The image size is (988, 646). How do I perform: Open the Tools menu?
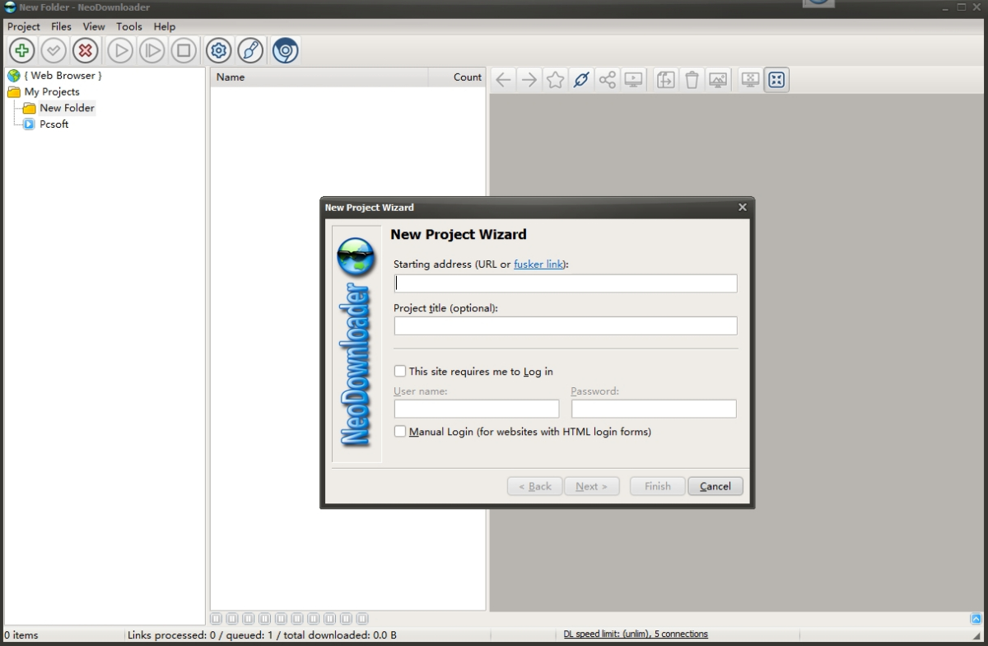[128, 26]
